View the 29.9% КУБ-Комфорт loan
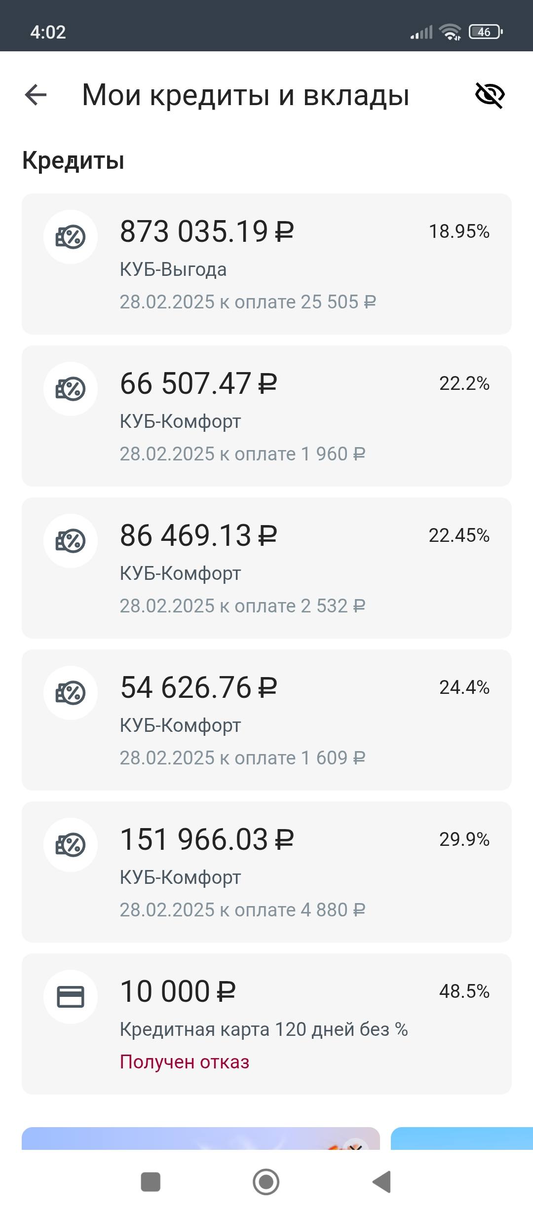Viewport: 533px width, 1214px height. [x=266, y=872]
